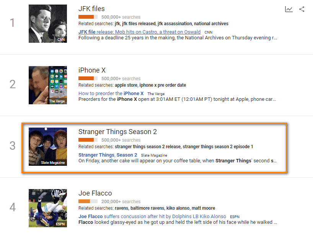Click the iPhone X Verge thumbnail

pyautogui.click(x=48, y=85)
